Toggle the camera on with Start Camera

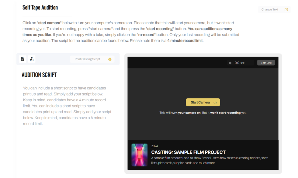point(203,102)
